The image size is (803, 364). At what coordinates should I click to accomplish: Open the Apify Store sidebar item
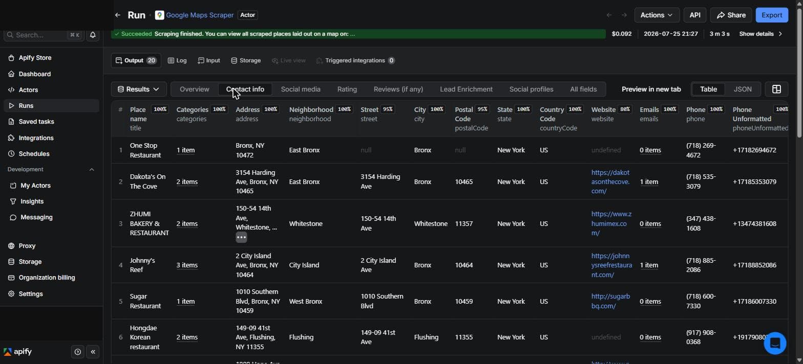point(35,58)
